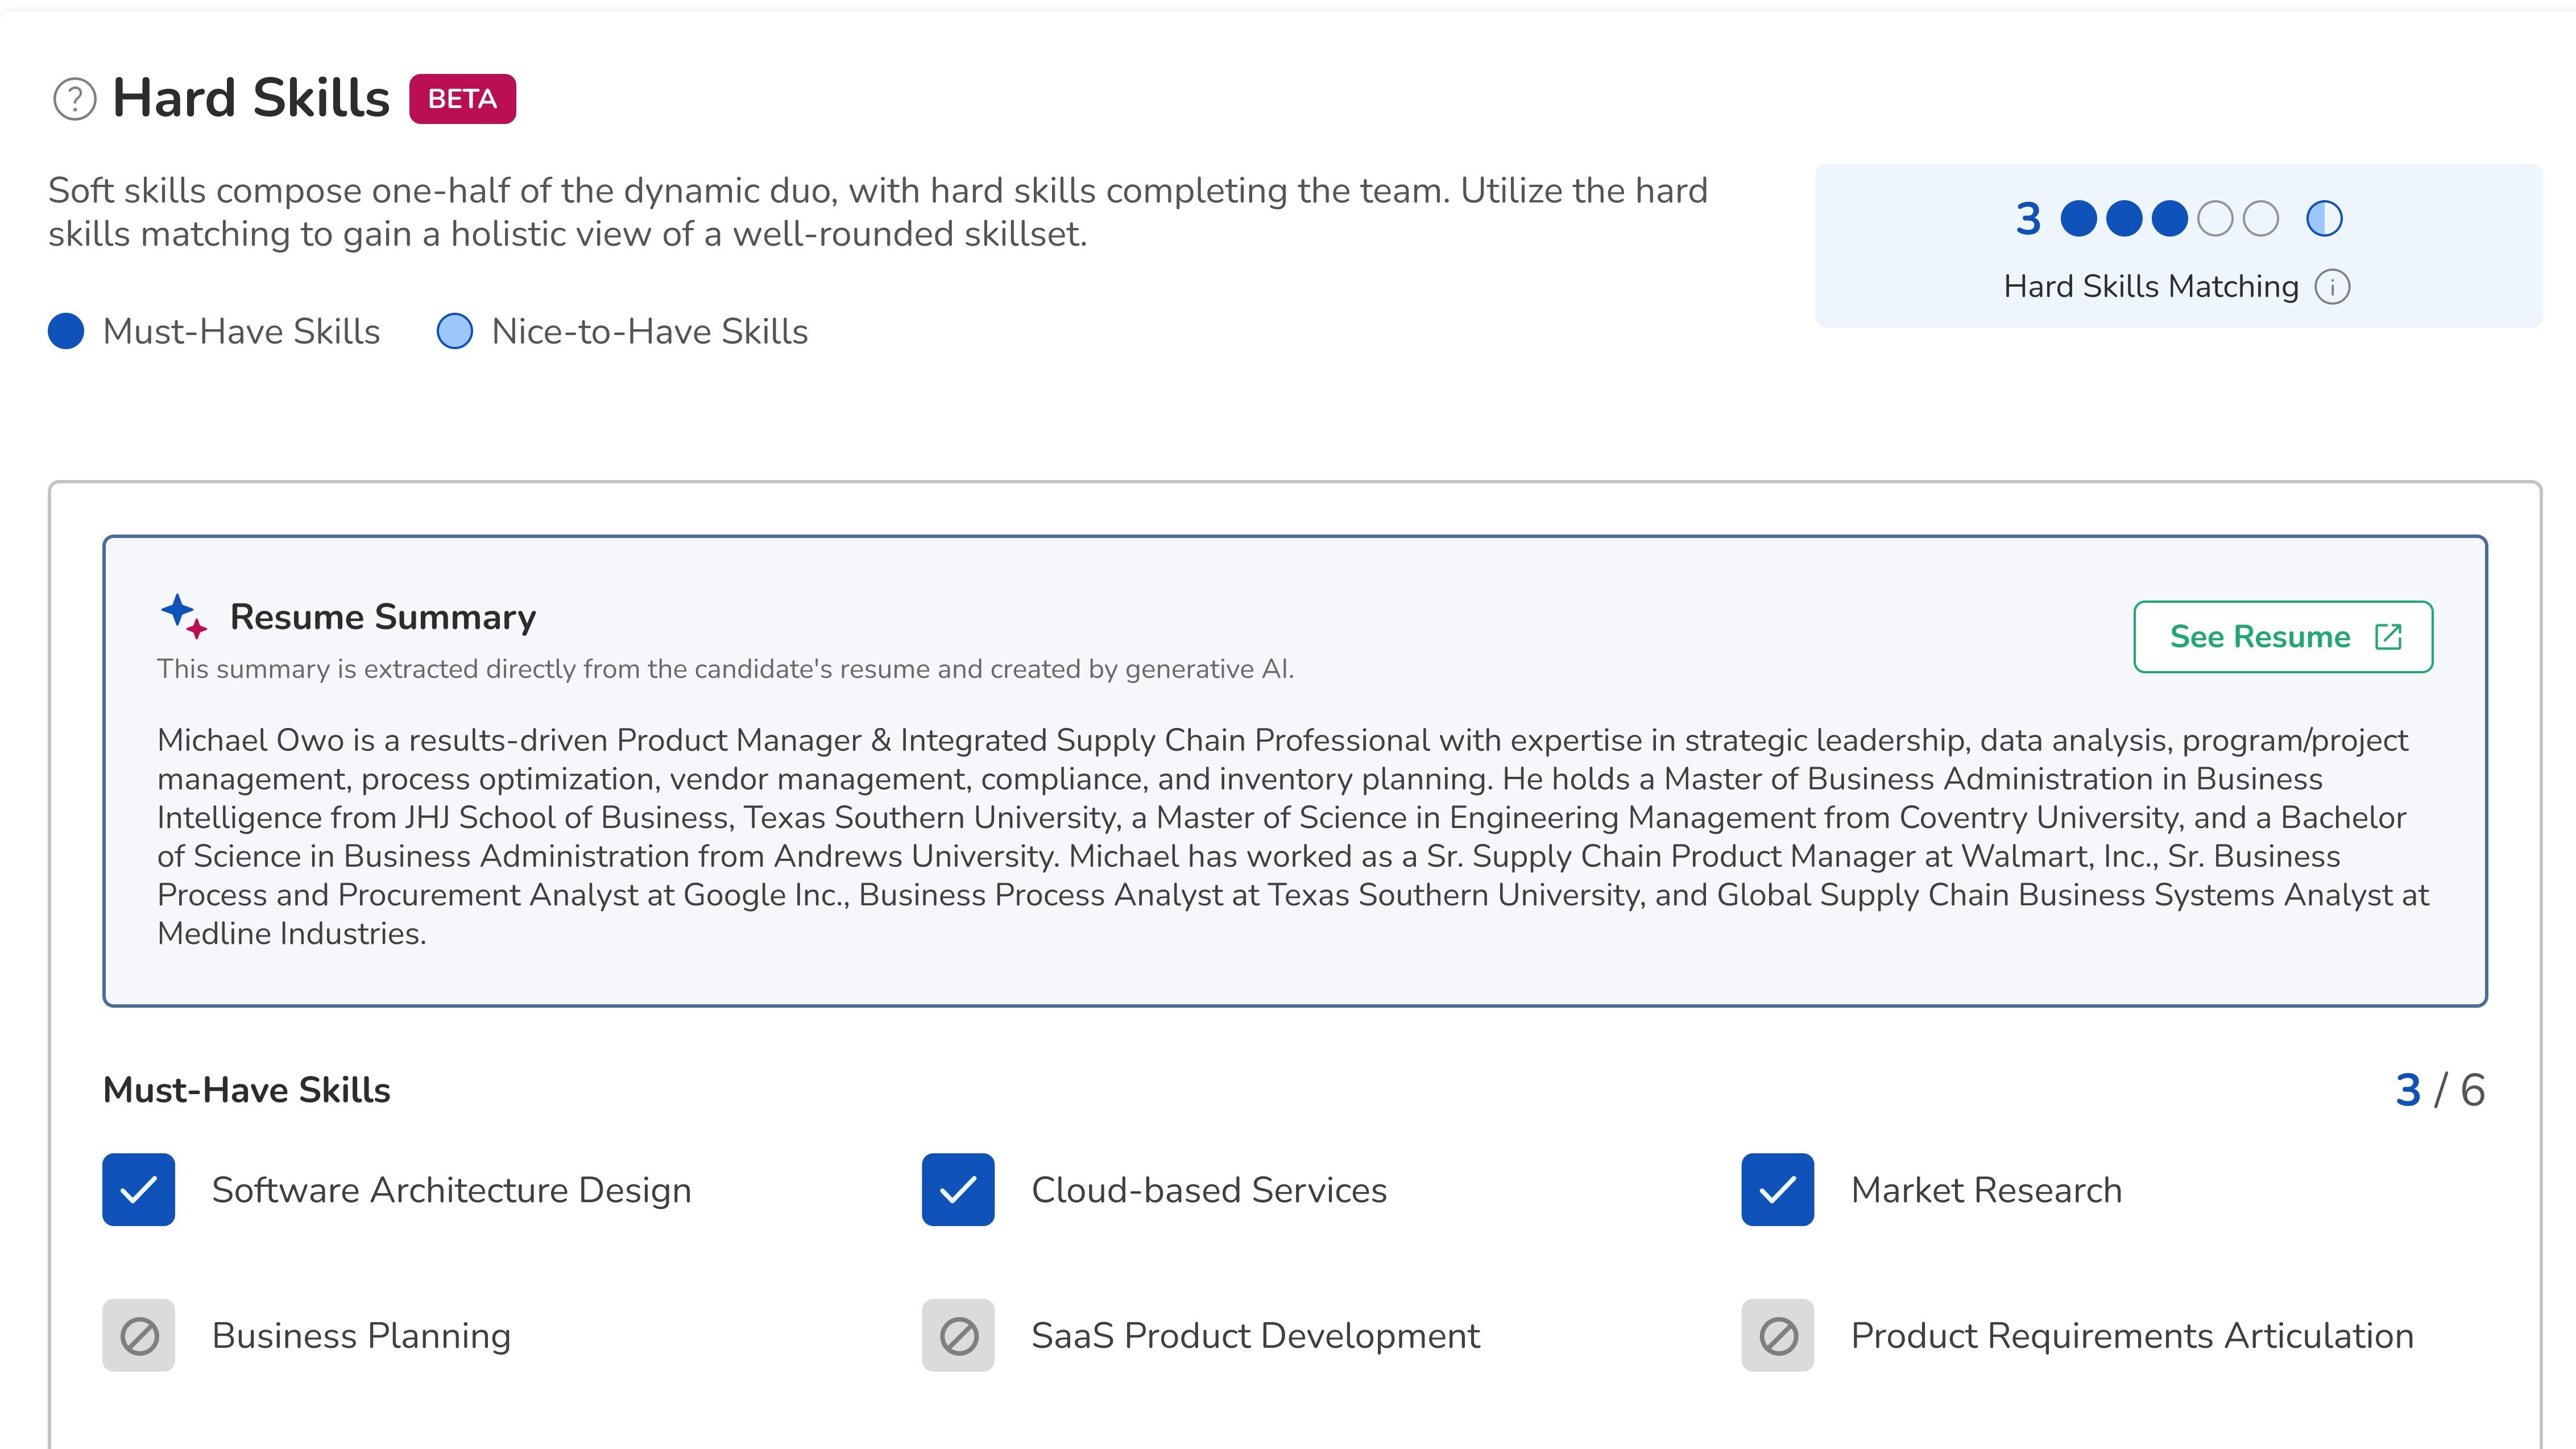2576x1449 pixels.
Task: Open resume via the external link icon
Action: (x=2396, y=636)
